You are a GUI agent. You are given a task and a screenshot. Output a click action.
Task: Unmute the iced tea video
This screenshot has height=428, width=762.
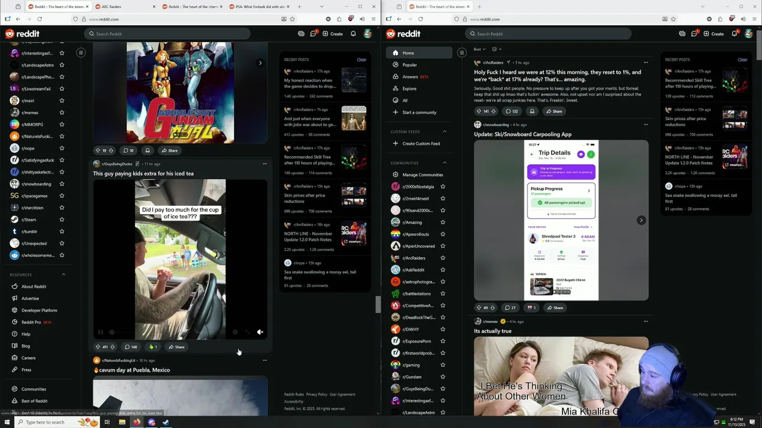point(260,332)
